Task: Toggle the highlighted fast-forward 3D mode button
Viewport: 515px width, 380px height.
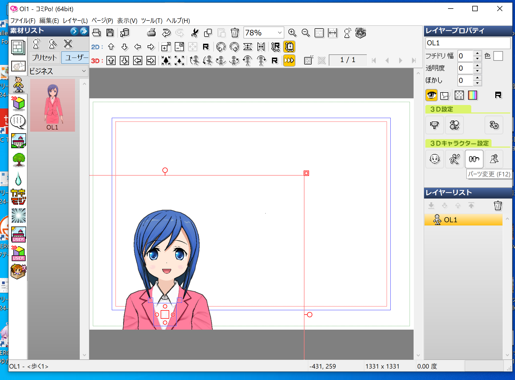Action: pyautogui.click(x=289, y=60)
